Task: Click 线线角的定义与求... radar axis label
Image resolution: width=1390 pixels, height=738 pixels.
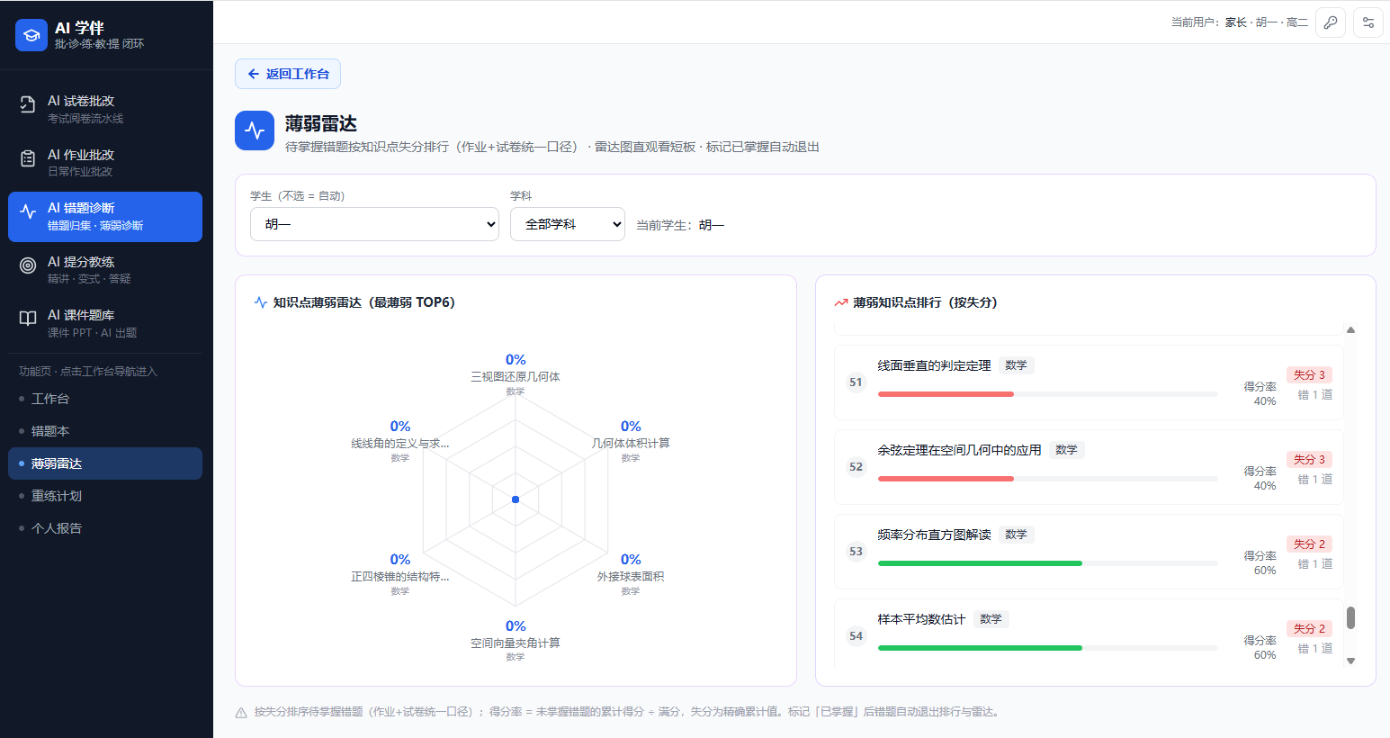Action: [x=400, y=444]
